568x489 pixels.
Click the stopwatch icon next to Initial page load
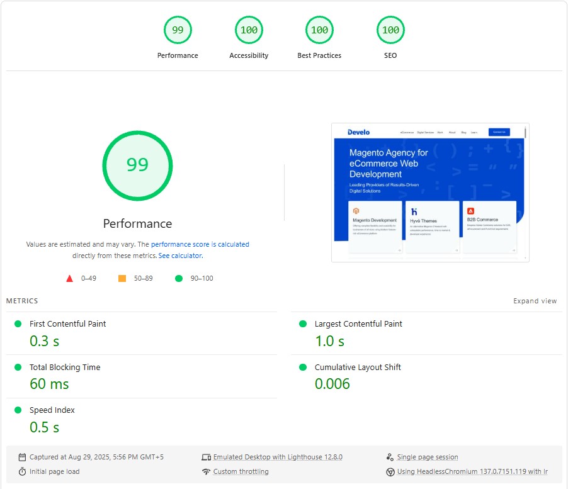pyautogui.click(x=21, y=471)
